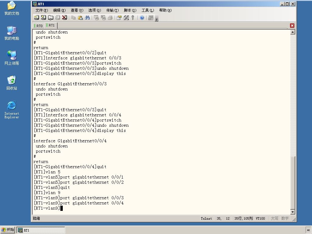
Task: Click the 就绪 status text
Action: point(37,218)
